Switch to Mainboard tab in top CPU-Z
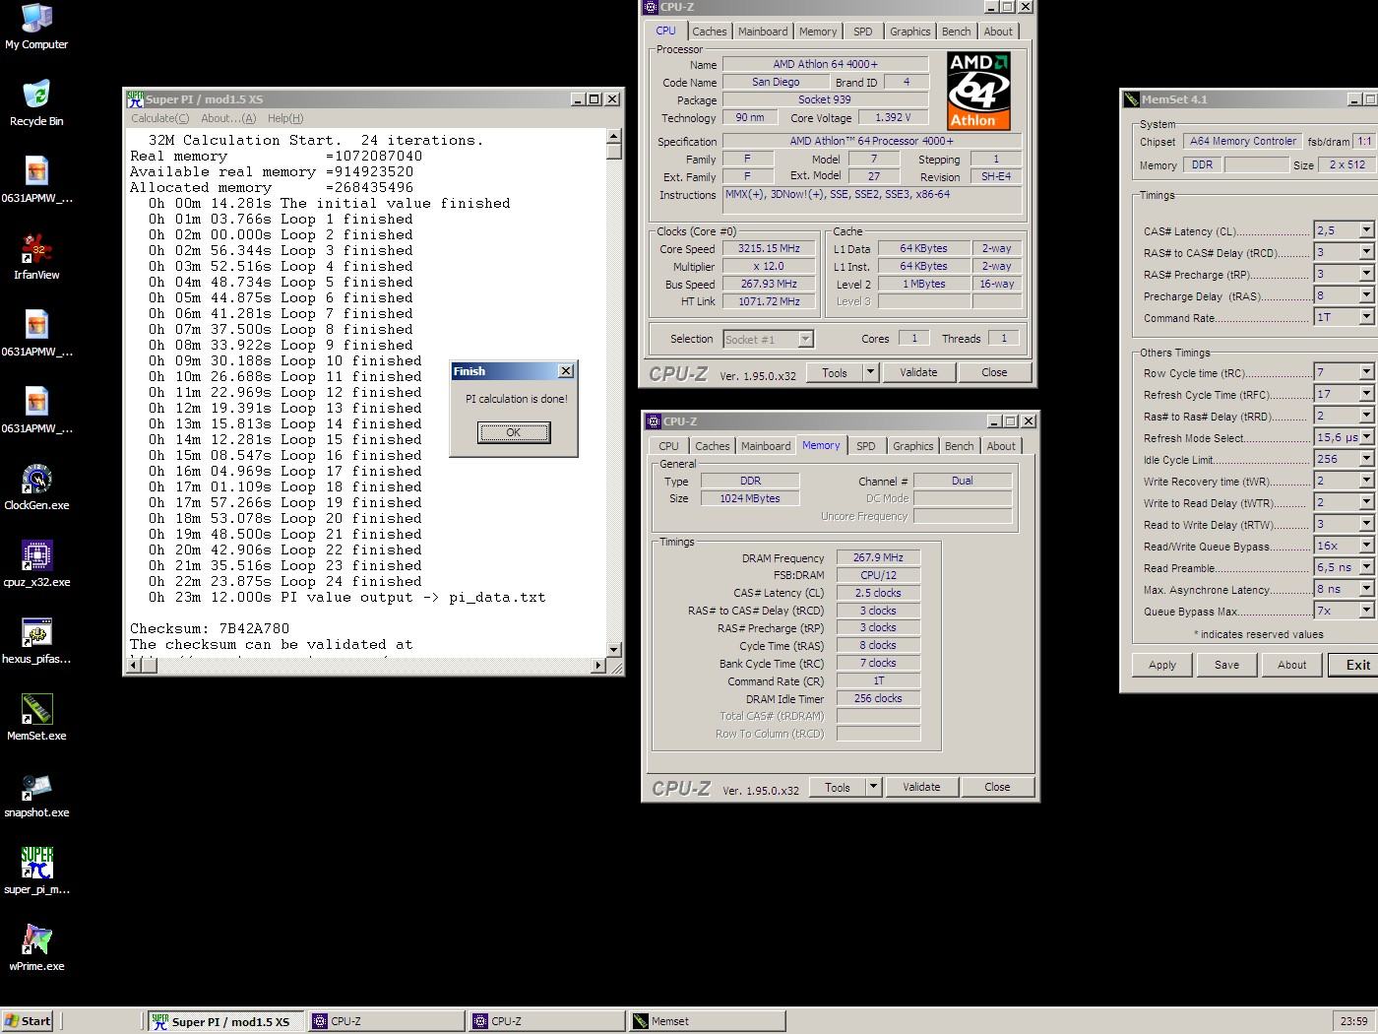Screen dimensions: 1378x1034 tap(763, 32)
